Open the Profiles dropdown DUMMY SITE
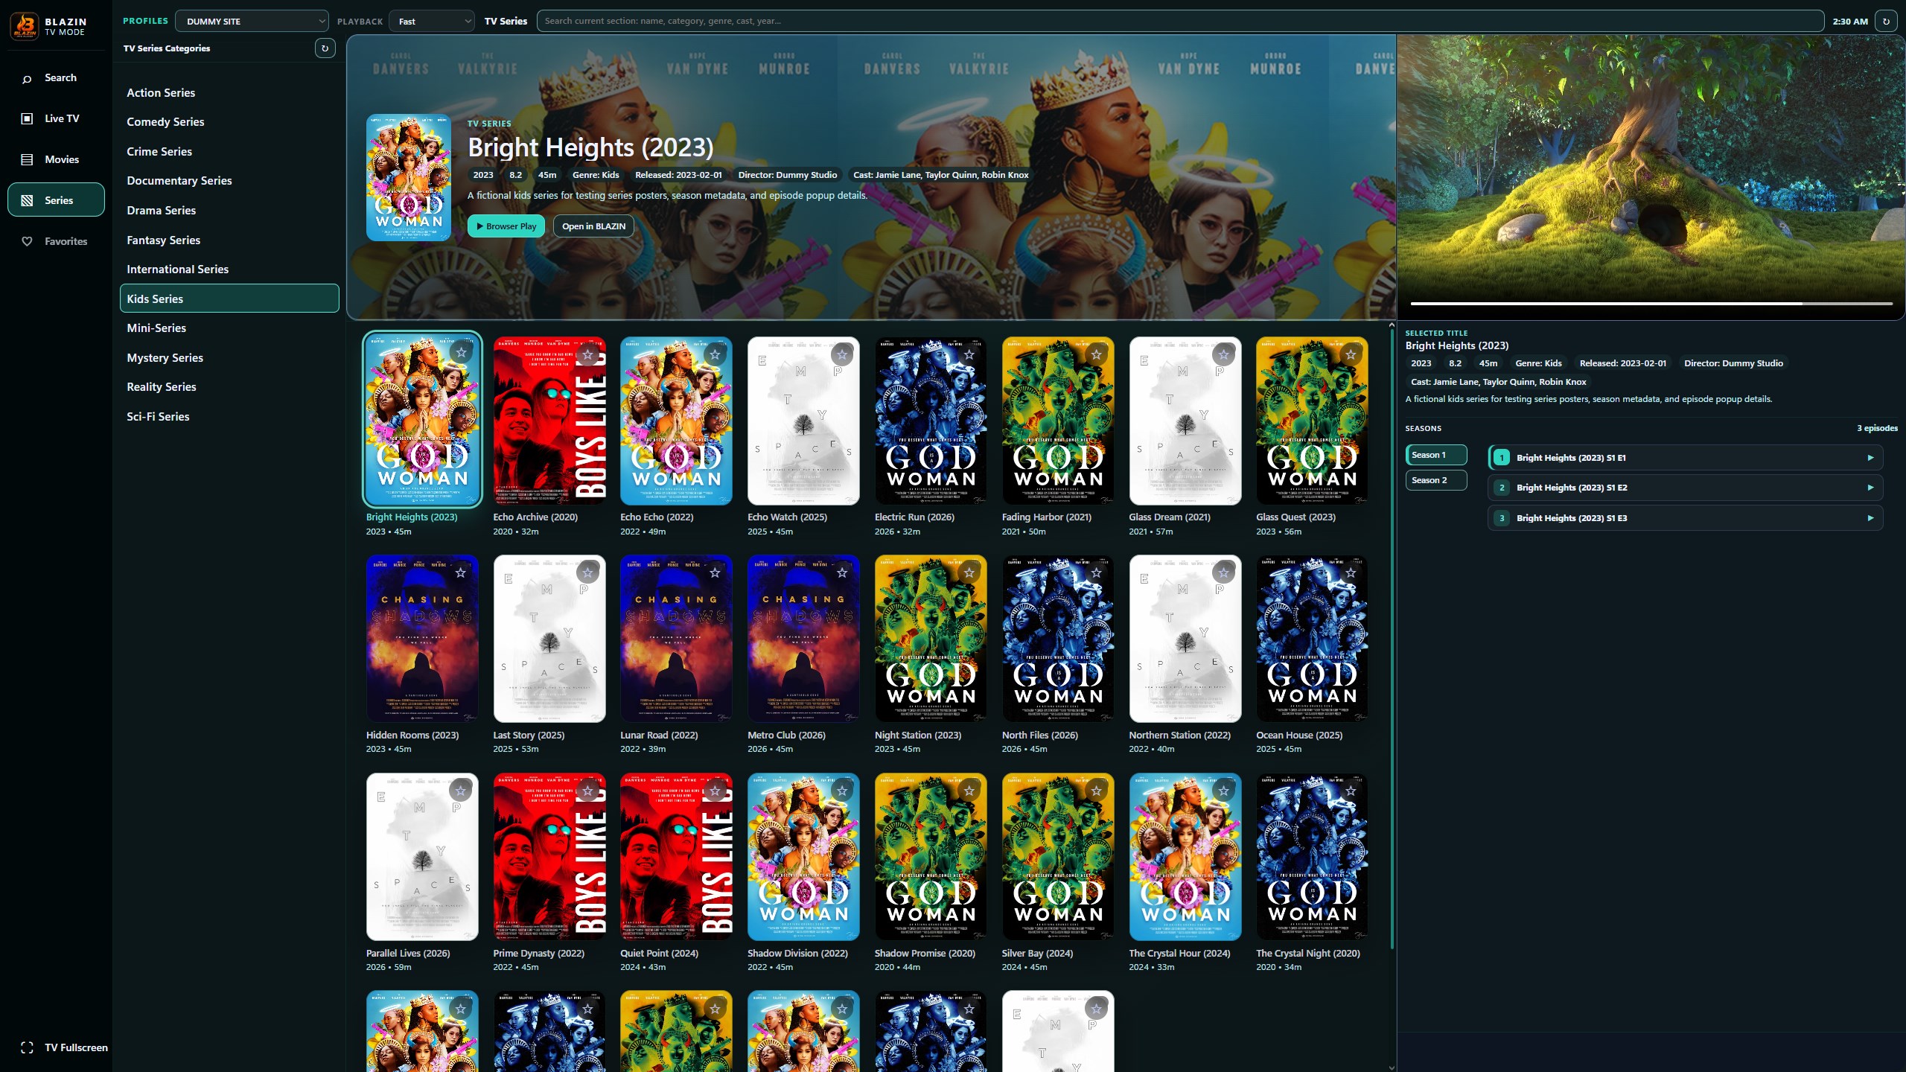 pyautogui.click(x=252, y=21)
